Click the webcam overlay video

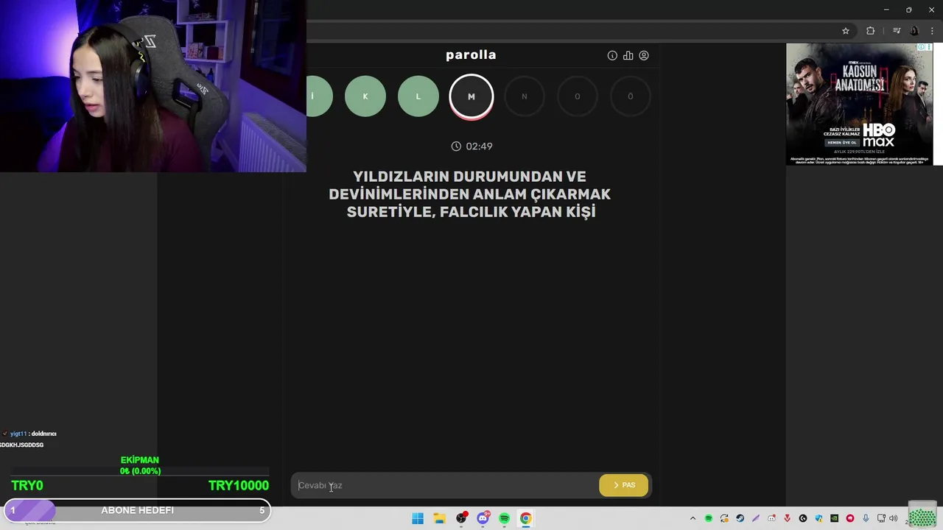(x=153, y=86)
